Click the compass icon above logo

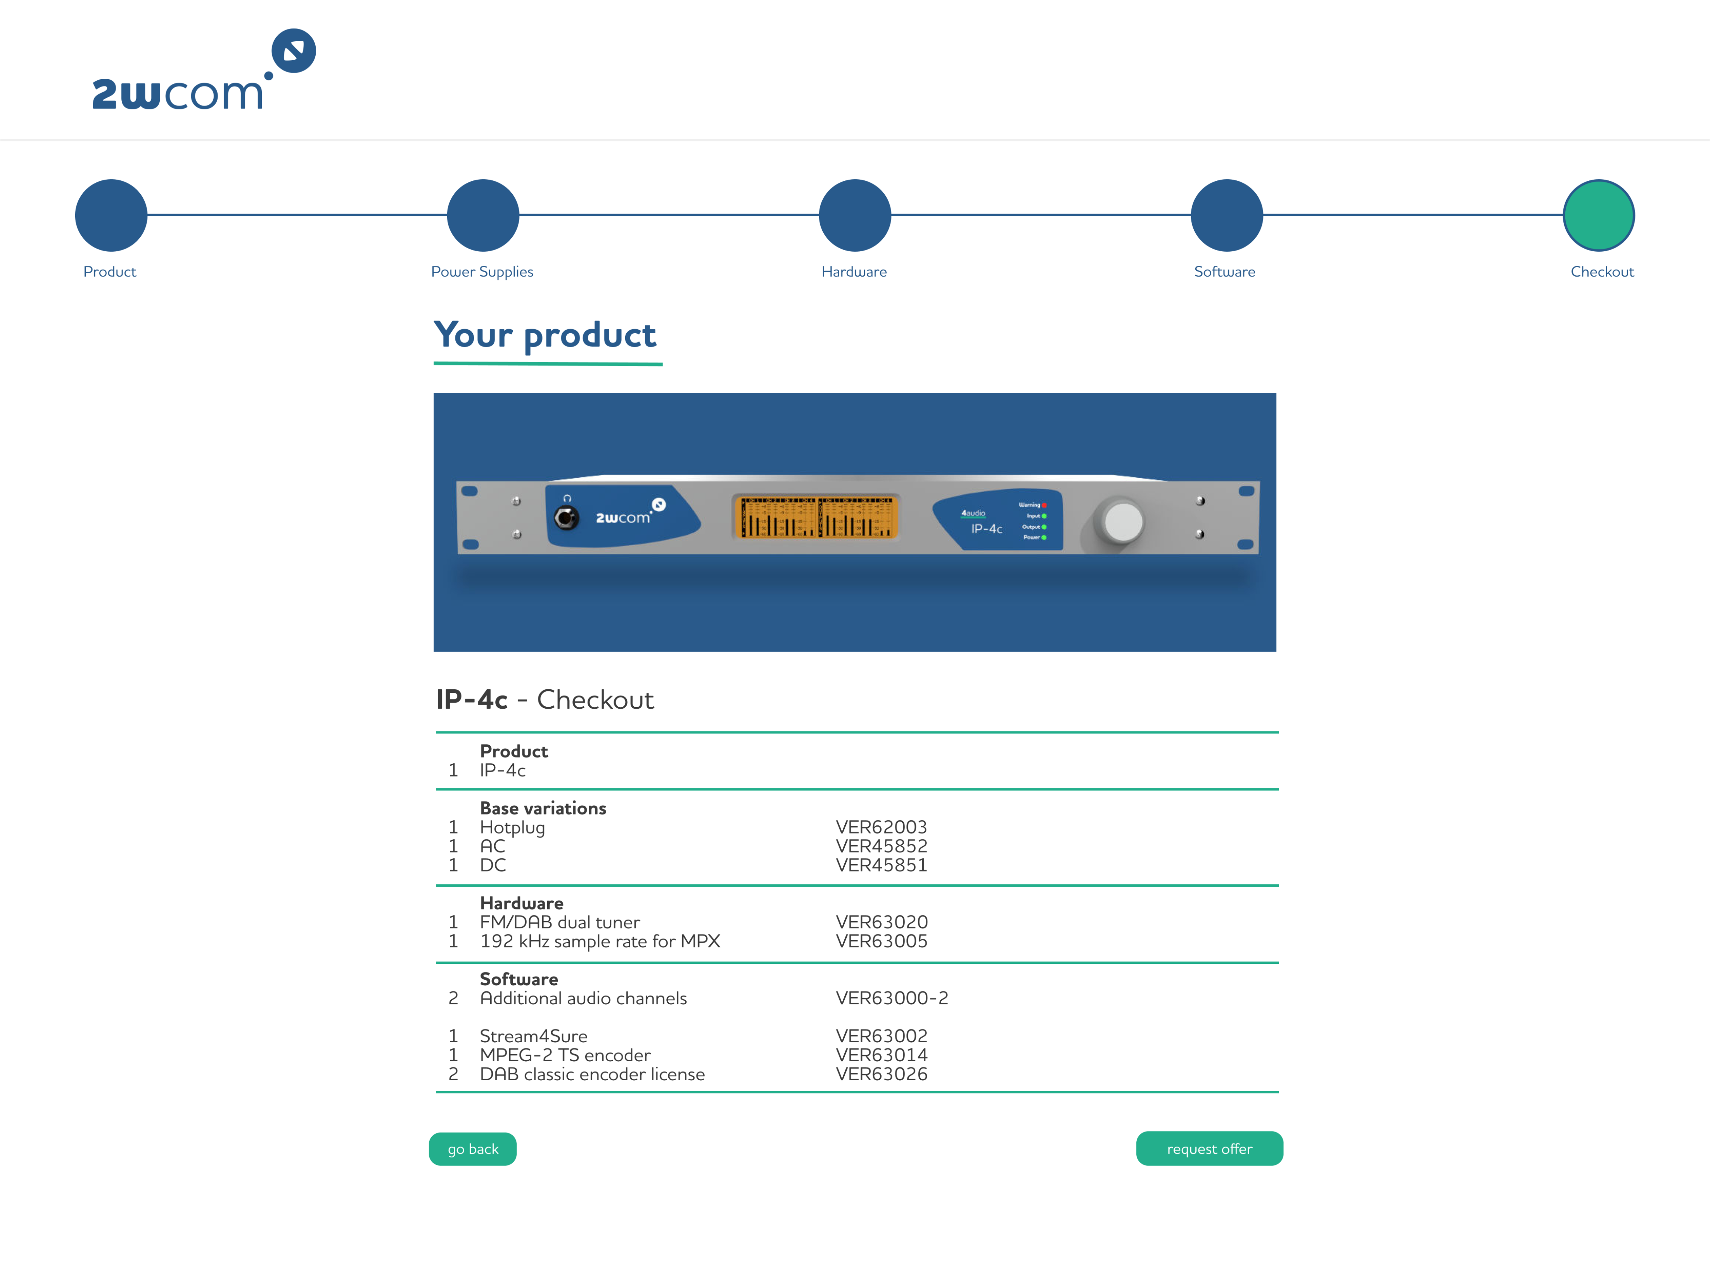294,51
